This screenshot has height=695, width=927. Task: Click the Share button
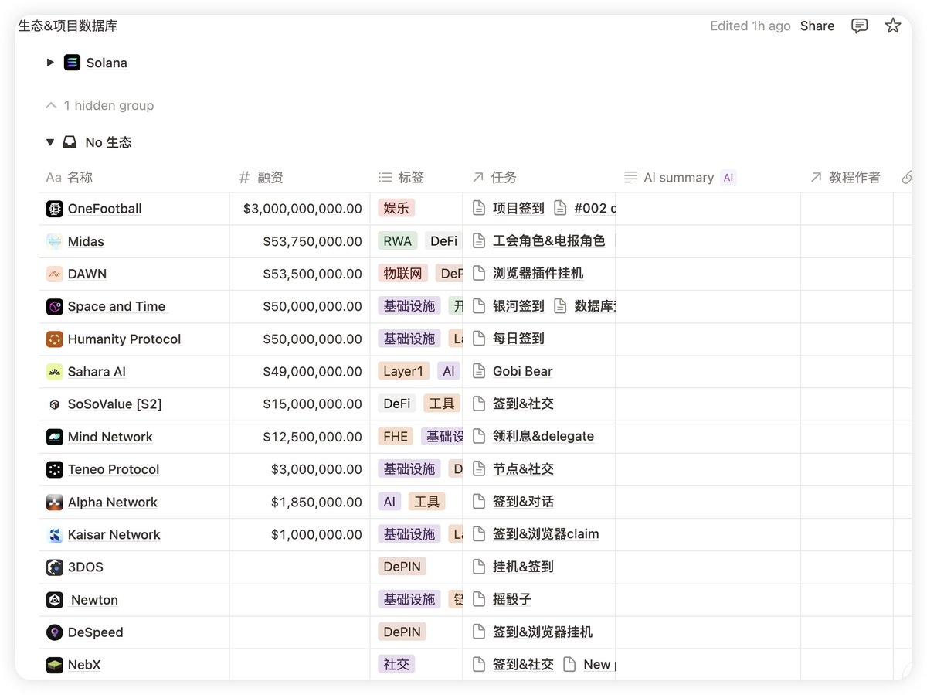point(817,26)
